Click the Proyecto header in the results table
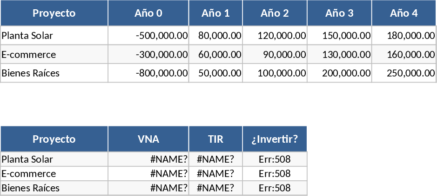The image size is (437, 196). point(54,139)
